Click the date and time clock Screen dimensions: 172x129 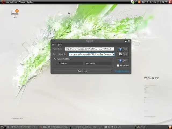point(159,2)
